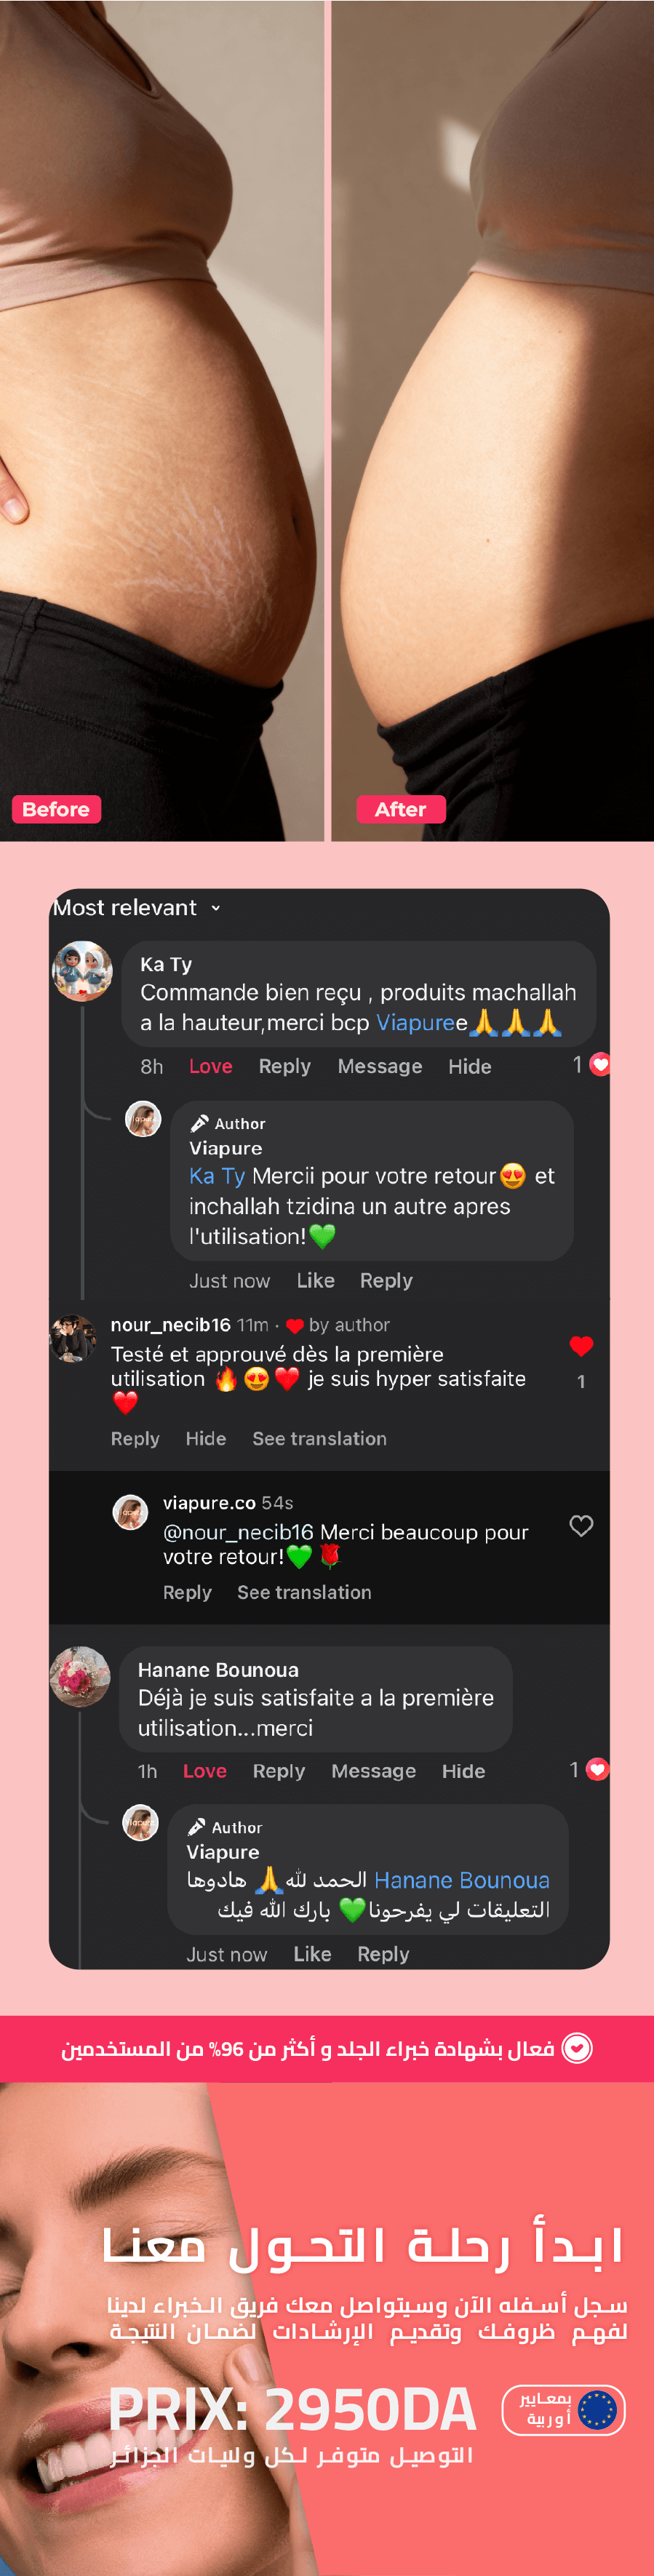Click nour_necib16's profile picture
The width and height of the screenshot is (654, 2576).
[x=73, y=1338]
